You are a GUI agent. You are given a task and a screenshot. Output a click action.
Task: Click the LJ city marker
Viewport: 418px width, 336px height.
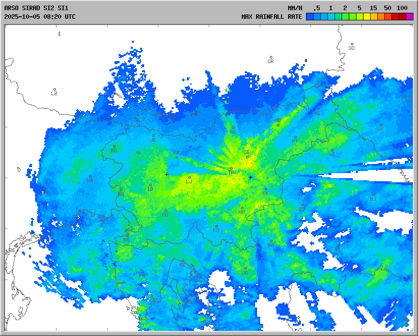[x=190, y=178]
